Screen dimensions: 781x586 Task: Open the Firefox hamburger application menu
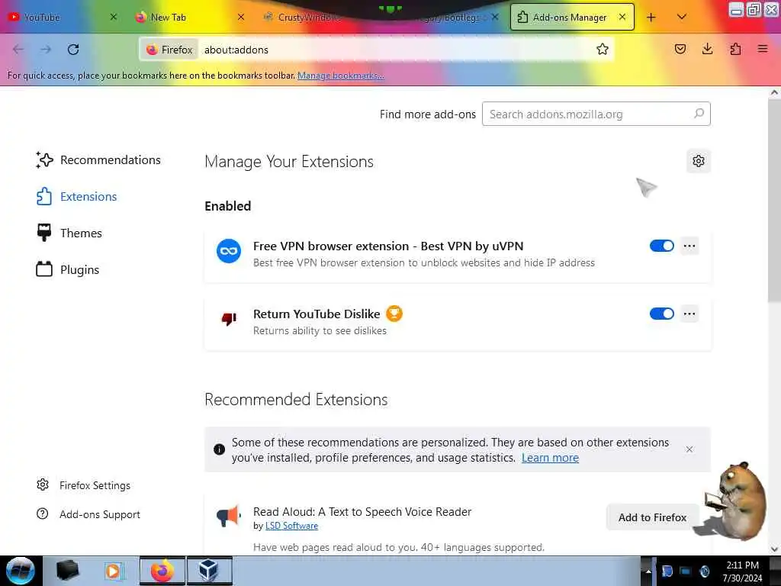pos(763,49)
